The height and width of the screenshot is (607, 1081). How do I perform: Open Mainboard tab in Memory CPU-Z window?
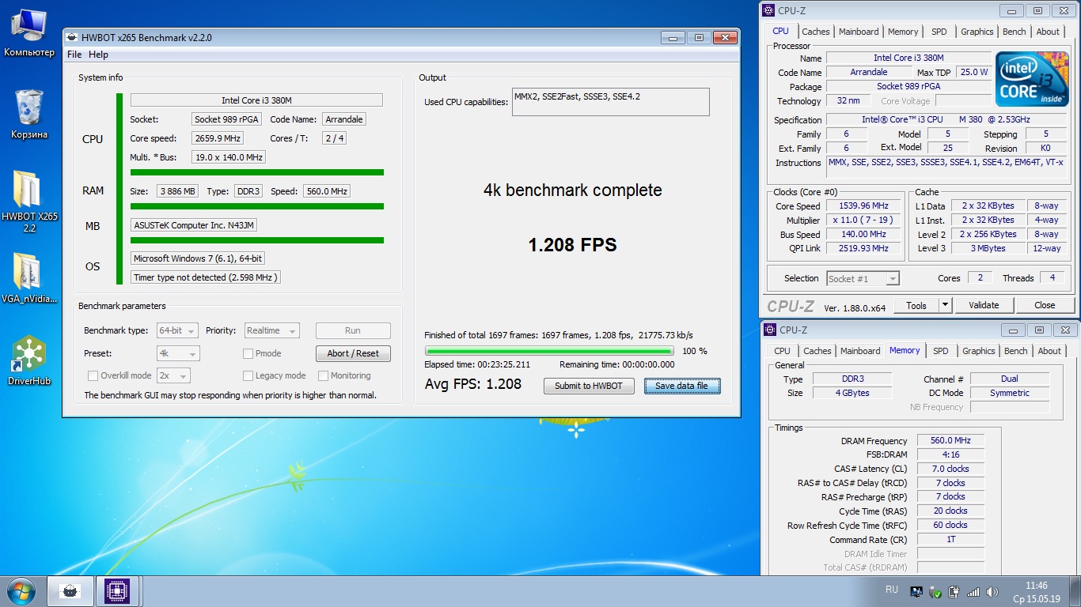click(860, 351)
